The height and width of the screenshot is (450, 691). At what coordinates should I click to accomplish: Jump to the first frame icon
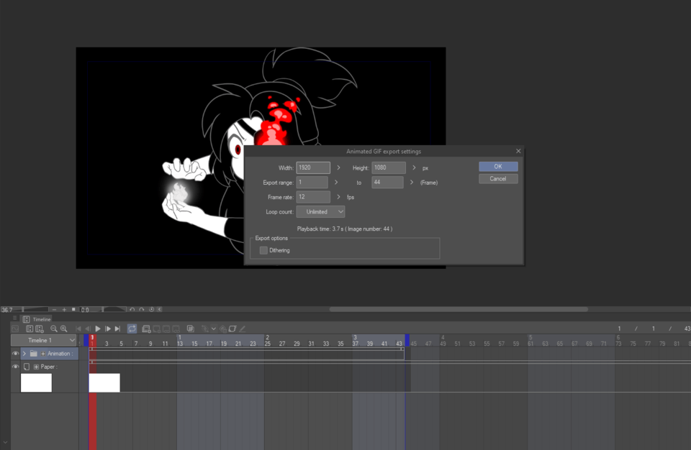[x=78, y=329]
